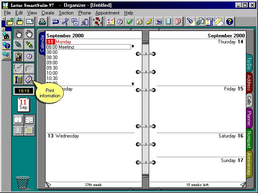Switch to the To Do tab

pos(249,63)
